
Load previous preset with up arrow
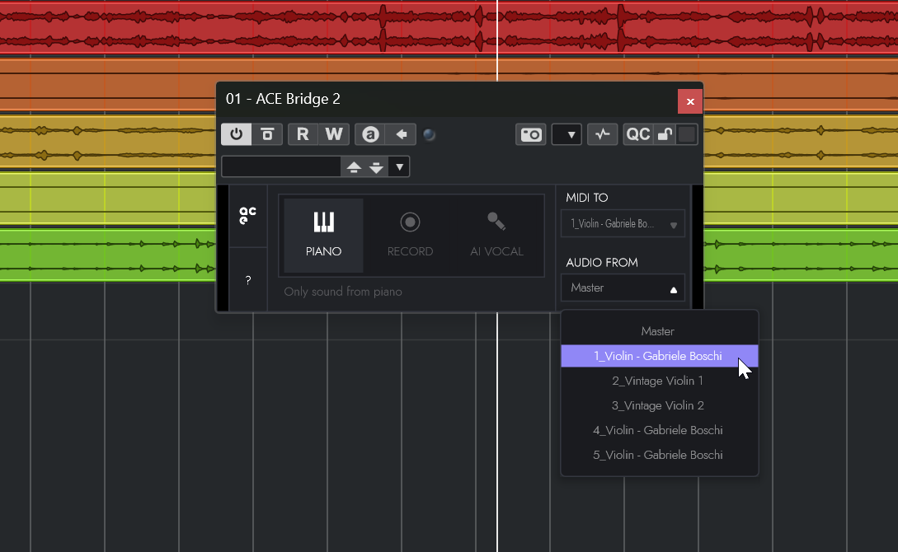[354, 166]
